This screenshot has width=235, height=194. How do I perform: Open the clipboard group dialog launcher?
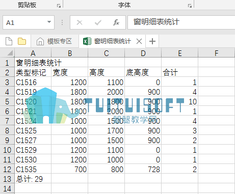tap(59, 6)
